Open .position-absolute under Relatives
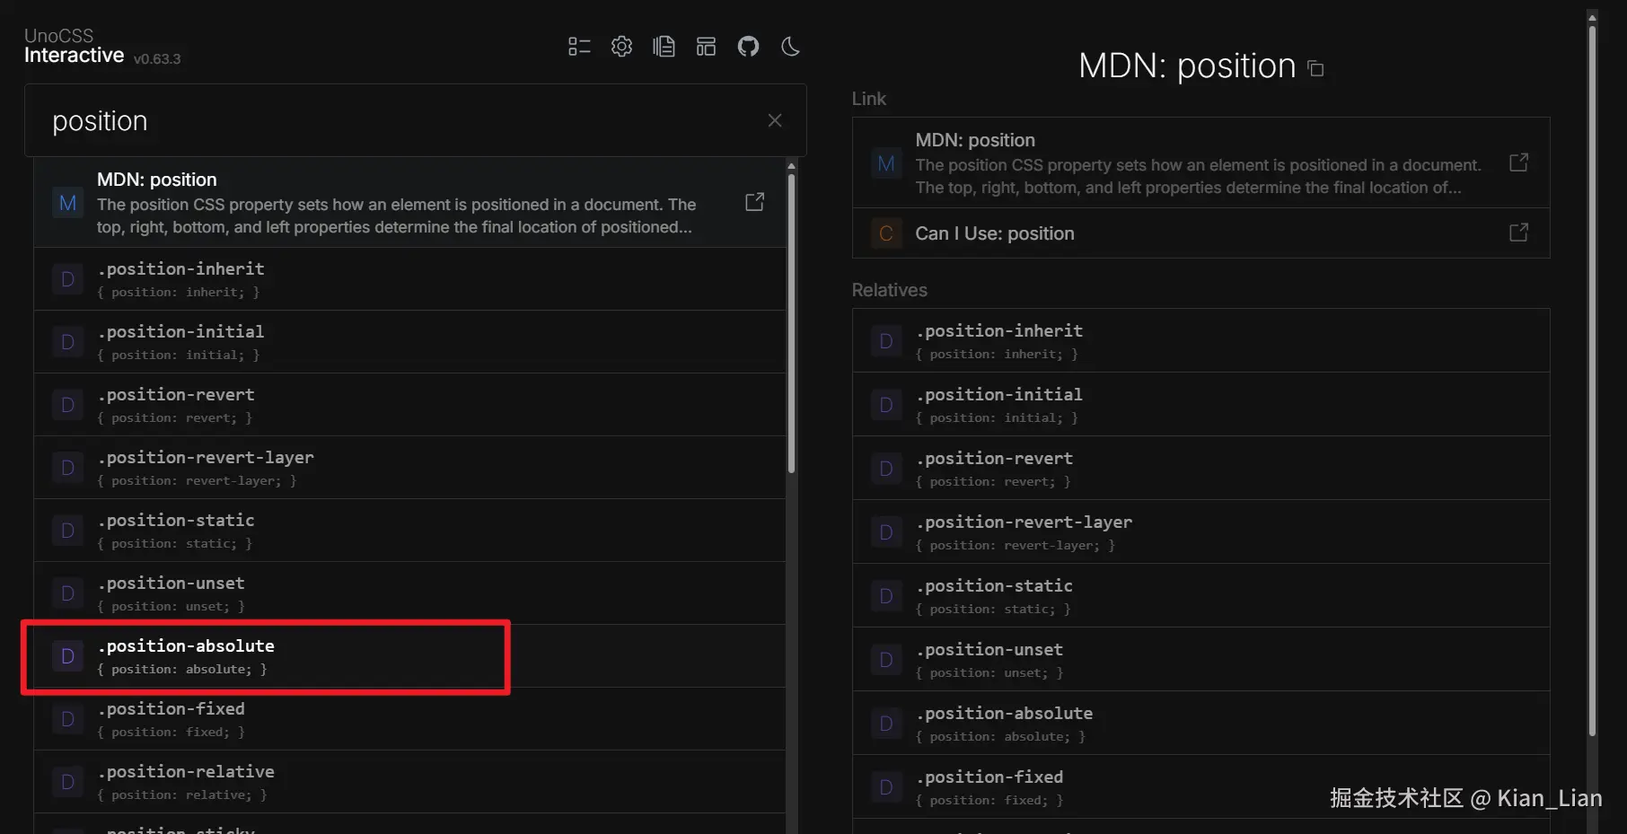Viewport: 1627px width, 834px height. point(1200,723)
